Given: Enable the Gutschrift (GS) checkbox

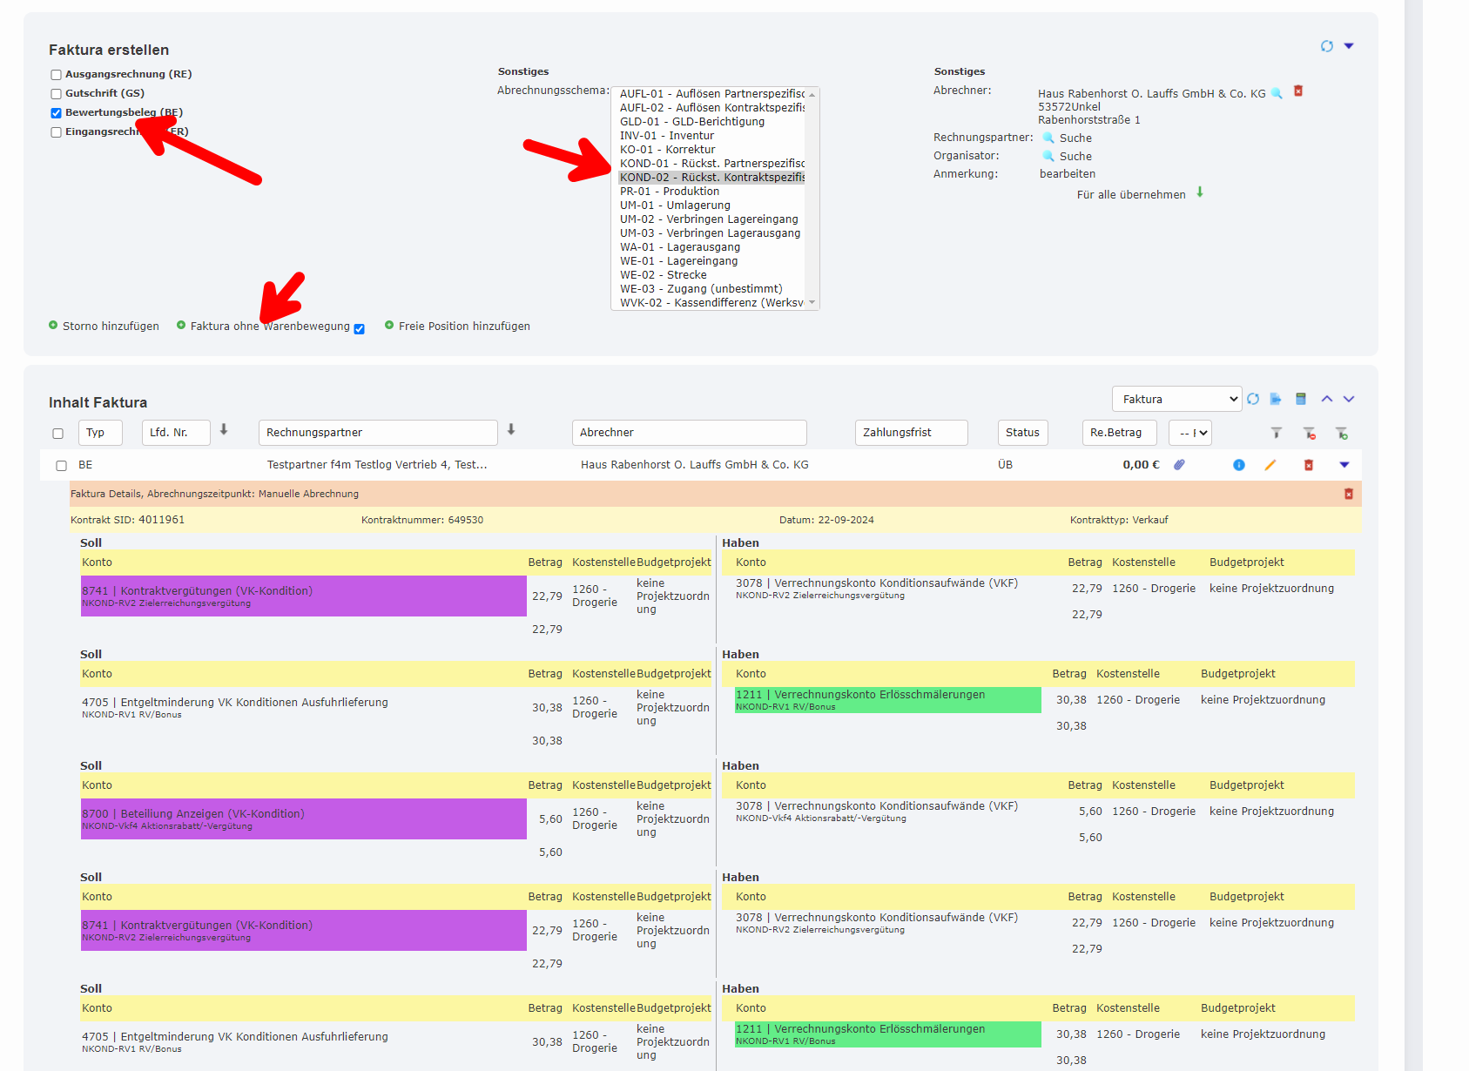Looking at the screenshot, I should pyautogui.click(x=57, y=94).
